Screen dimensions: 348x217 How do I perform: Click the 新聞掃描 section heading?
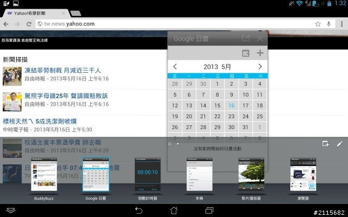[x=15, y=60]
